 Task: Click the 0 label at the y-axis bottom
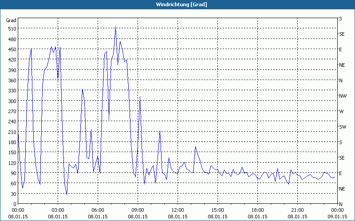click(14, 204)
